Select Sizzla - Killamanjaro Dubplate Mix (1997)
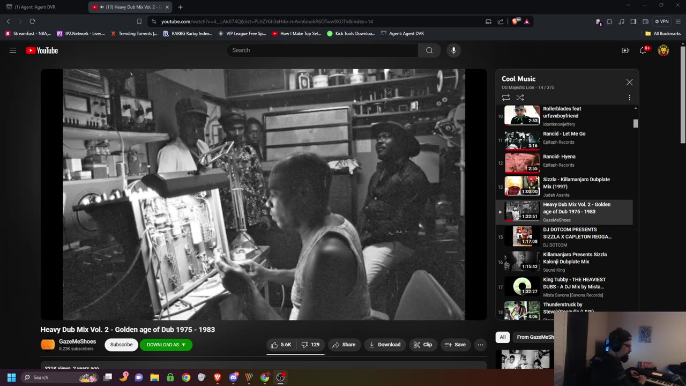 coord(564,187)
